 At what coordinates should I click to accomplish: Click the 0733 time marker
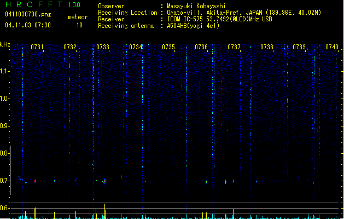(103, 47)
